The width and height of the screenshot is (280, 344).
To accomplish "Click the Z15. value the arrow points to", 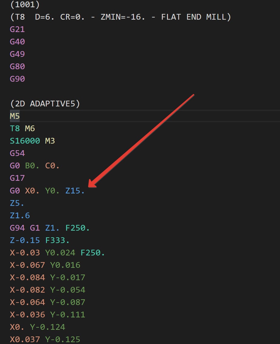I will pyautogui.click(x=75, y=191).
